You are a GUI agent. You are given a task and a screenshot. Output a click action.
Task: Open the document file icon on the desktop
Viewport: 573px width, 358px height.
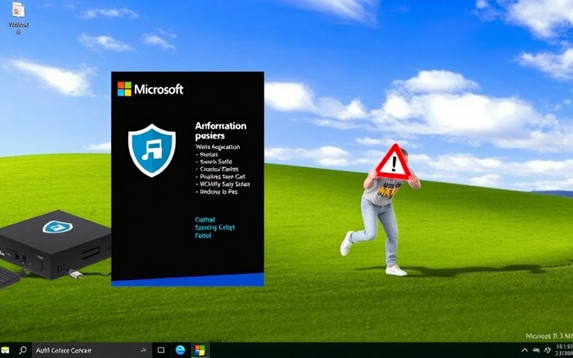18,10
